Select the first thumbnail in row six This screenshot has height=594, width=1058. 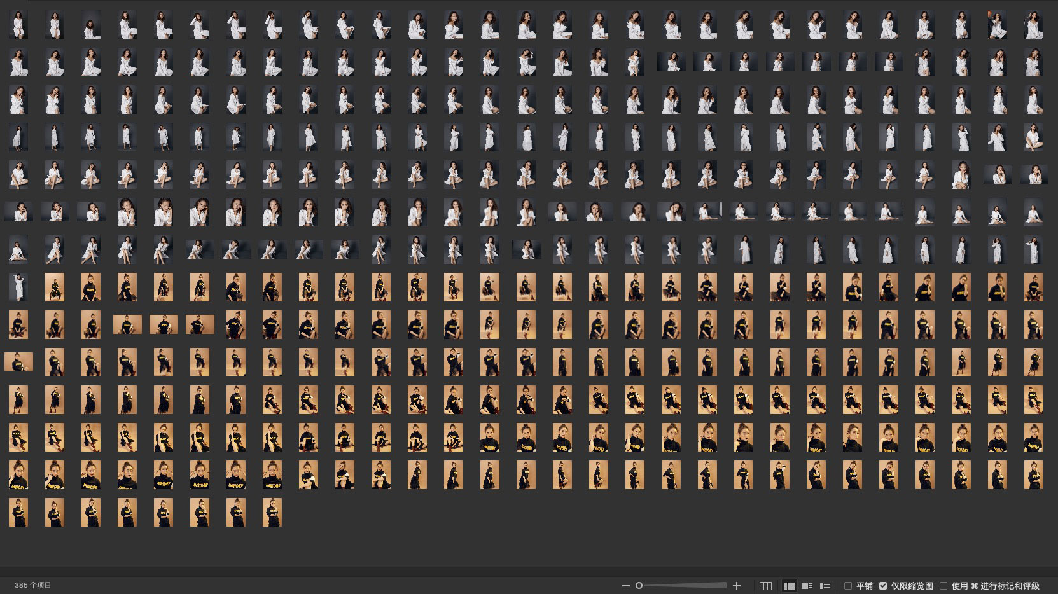[18, 212]
